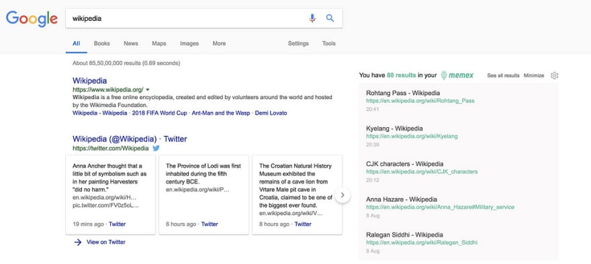The width and height of the screenshot is (591, 264).
Task: Click the Twitter bird icon
Action: [x=156, y=148]
